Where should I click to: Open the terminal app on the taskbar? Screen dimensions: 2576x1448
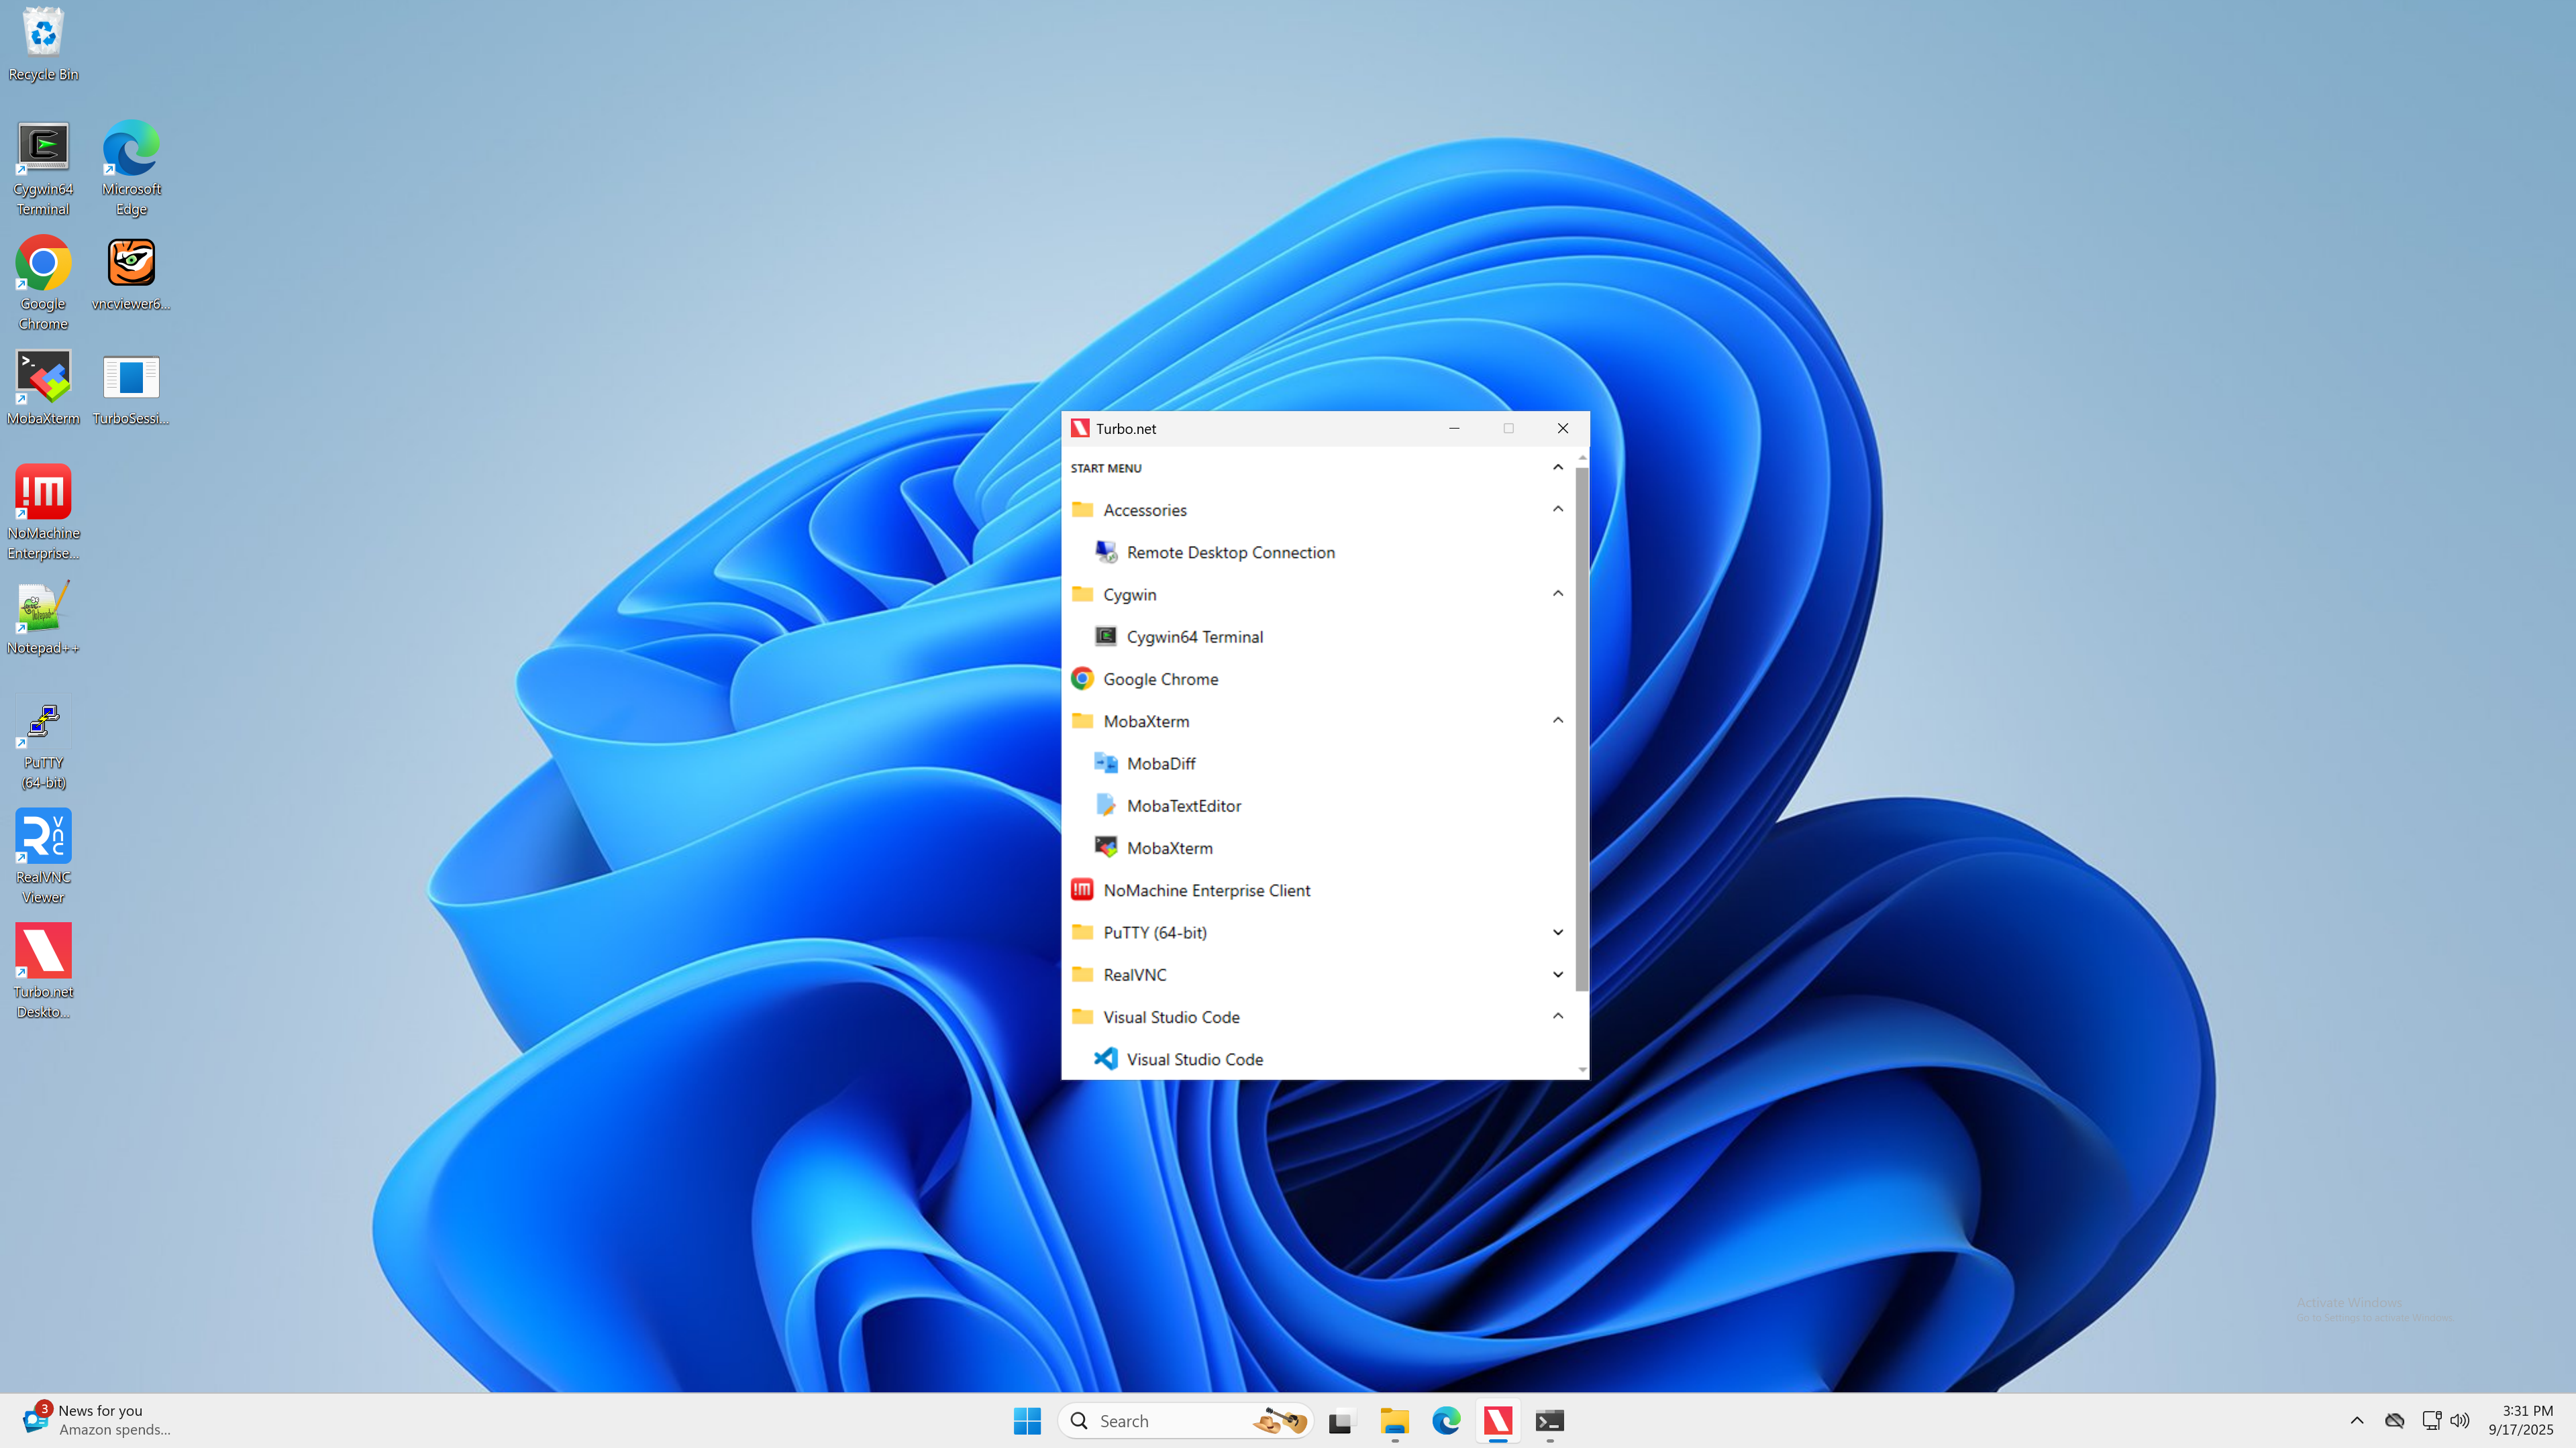1550,1420
